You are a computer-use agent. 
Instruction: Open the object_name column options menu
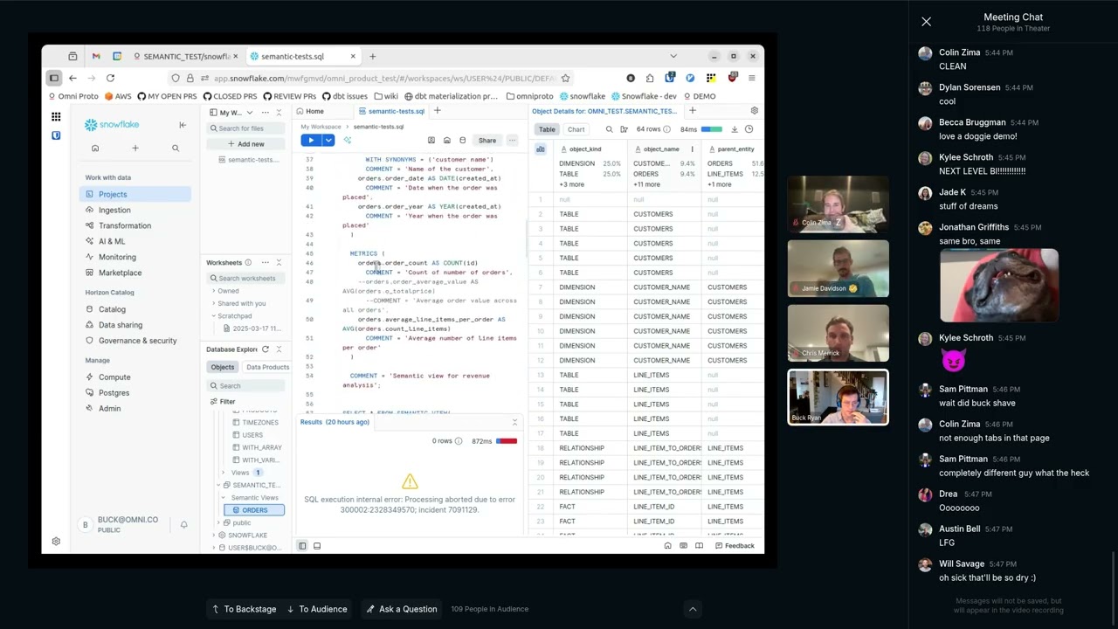pos(692,149)
